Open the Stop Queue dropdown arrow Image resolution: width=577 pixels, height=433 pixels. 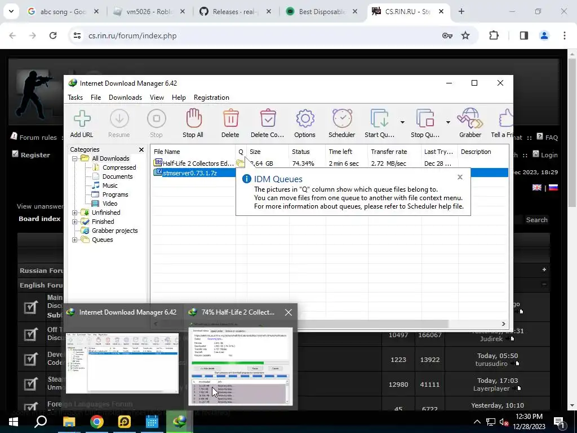click(x=448, y=122)
